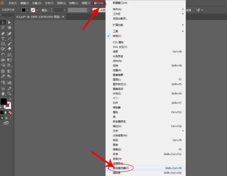Activate the Line Segment tool
This screenshot has width=227, height=176.
tap(10, 39)
